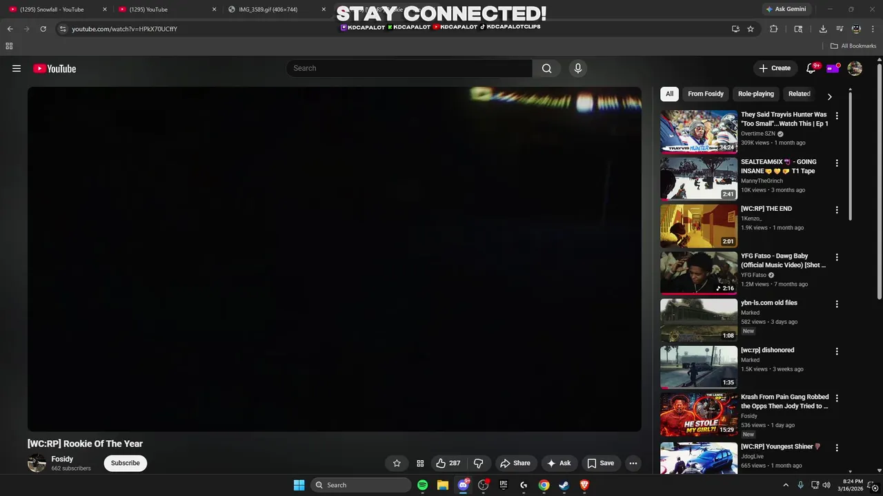Viewport: 883px width, 496px height.
Task: Open Steam from the taskbar
Action: (564, 485)
